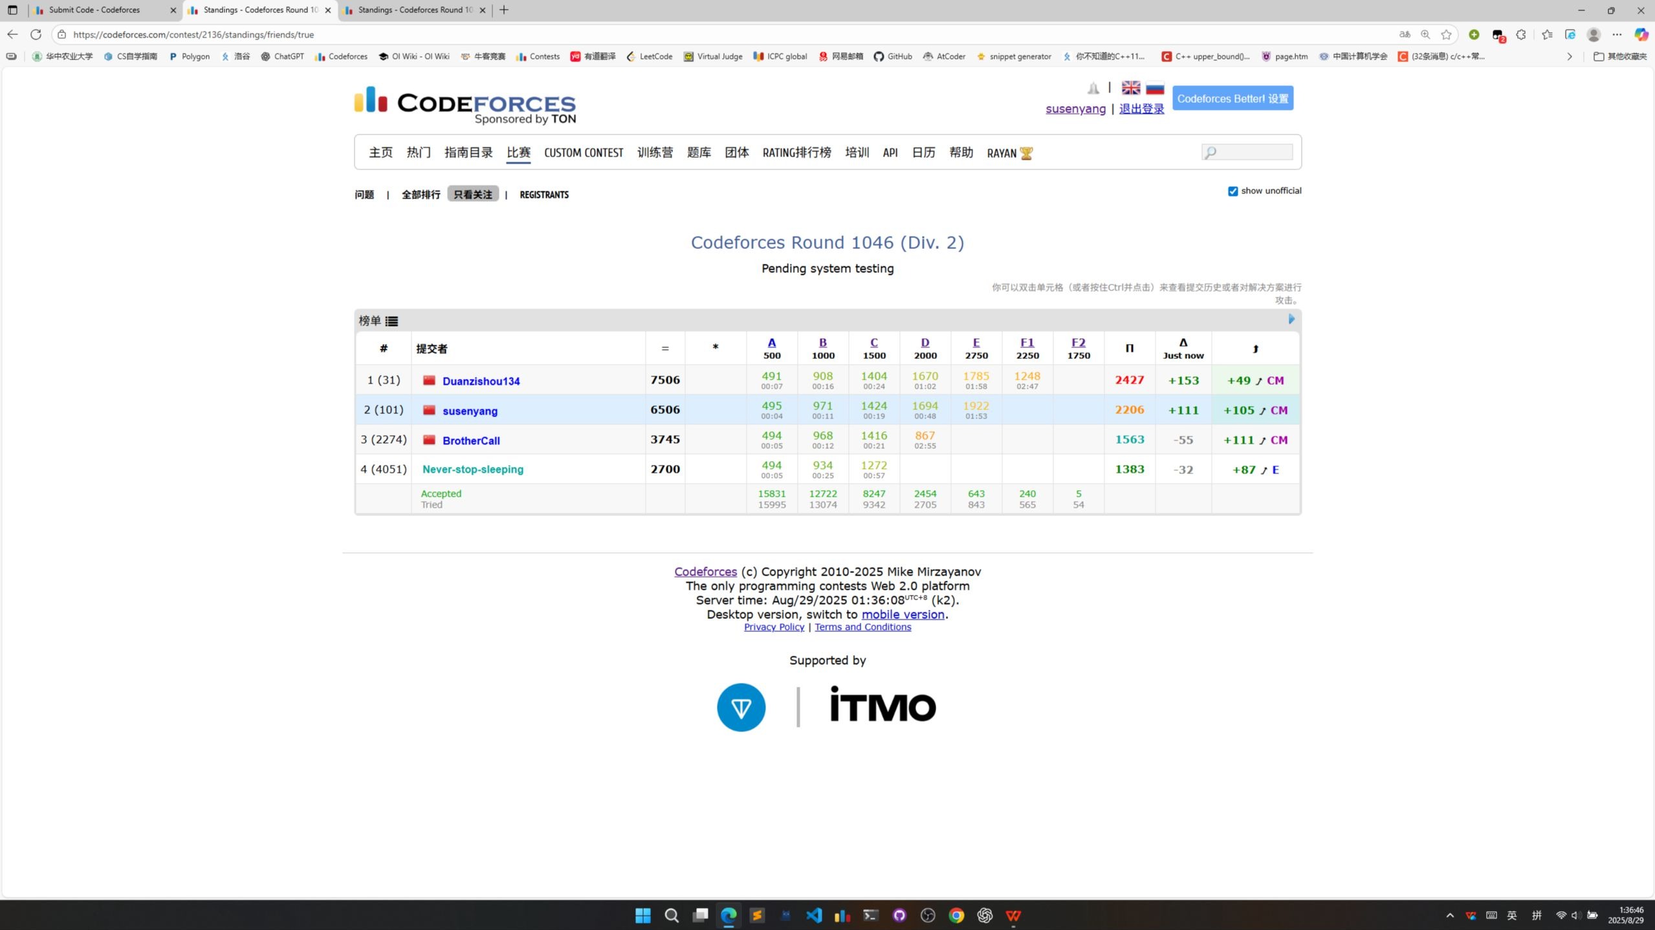Open BrotherCall's profile
Screen dimensions: 1655x930
(x=471, y=441)
